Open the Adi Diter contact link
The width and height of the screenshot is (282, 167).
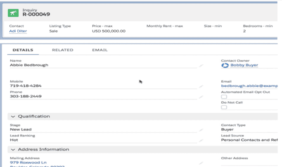click(18, 31)
